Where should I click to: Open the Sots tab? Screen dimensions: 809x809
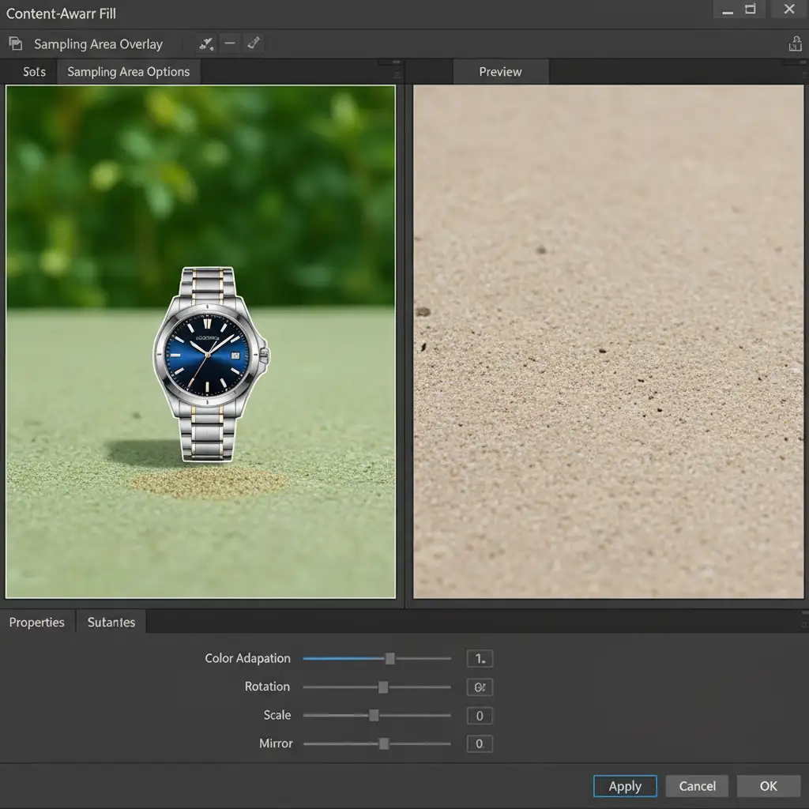click(34, 72)
